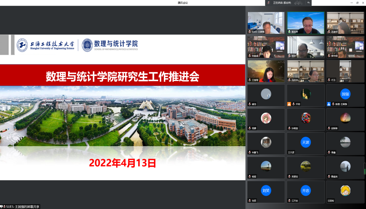Click the reply arrow icon in speaker bar
Image resolution: width=366 pixels, height=209 pixels.
pos(308,3)
